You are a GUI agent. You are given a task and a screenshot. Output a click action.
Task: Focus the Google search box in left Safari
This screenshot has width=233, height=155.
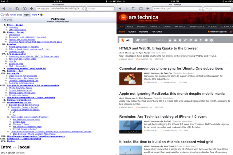tap(100, 9)
